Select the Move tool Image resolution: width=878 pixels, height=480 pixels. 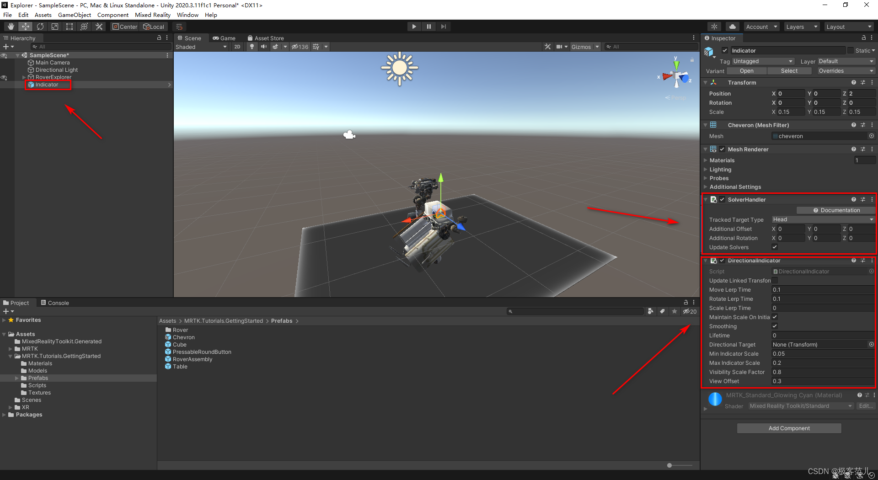pyautogui.click(x=26, y=27)
